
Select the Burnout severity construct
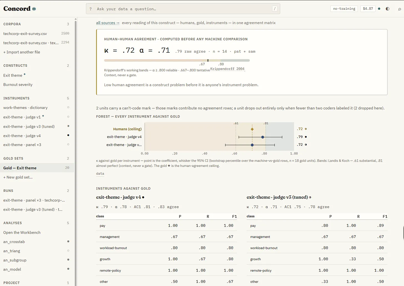click(x=18, y=85)
